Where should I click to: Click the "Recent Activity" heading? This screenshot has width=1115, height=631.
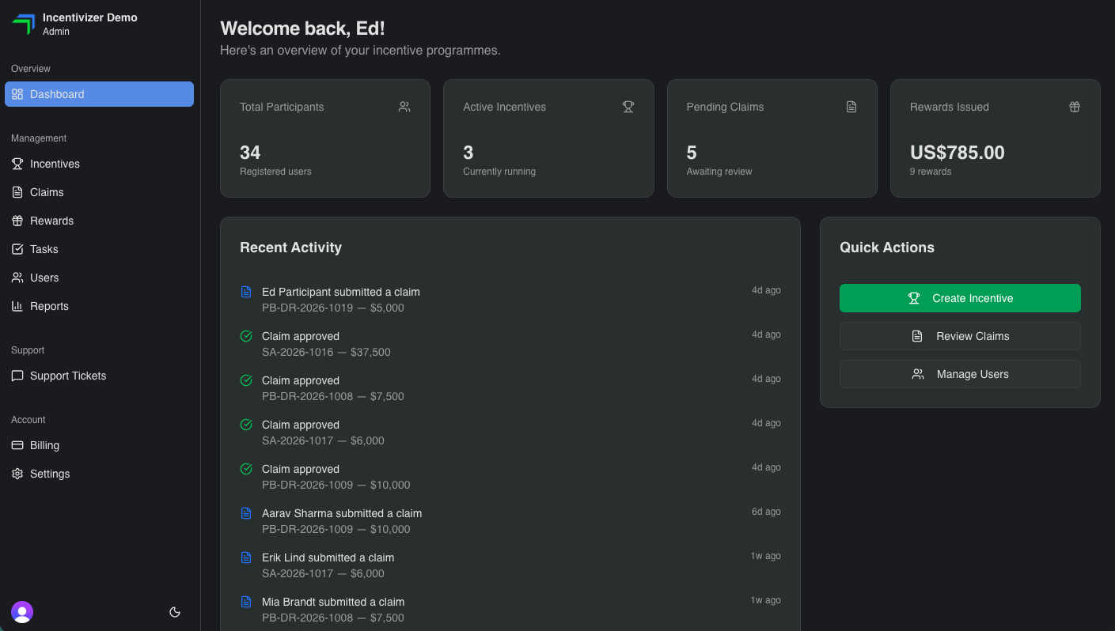pos(290,247)
